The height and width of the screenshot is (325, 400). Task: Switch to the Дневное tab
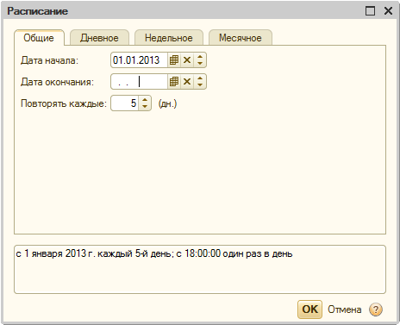point(99,38)
